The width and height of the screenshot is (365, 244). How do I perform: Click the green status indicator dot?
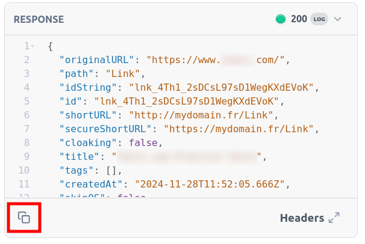pos(280,19)
